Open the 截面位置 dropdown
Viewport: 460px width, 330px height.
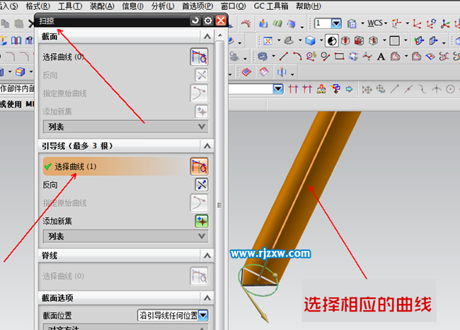204,315
